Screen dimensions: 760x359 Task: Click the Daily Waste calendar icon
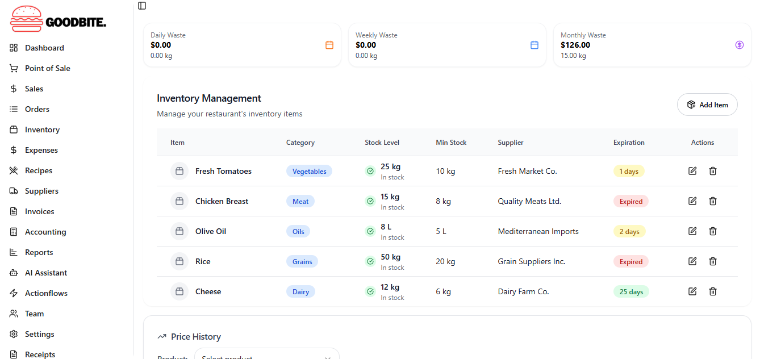(329, 45)
